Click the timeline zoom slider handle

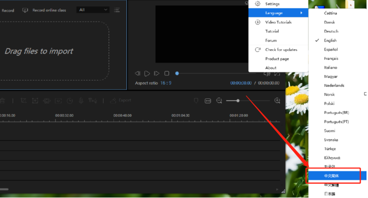238,101
